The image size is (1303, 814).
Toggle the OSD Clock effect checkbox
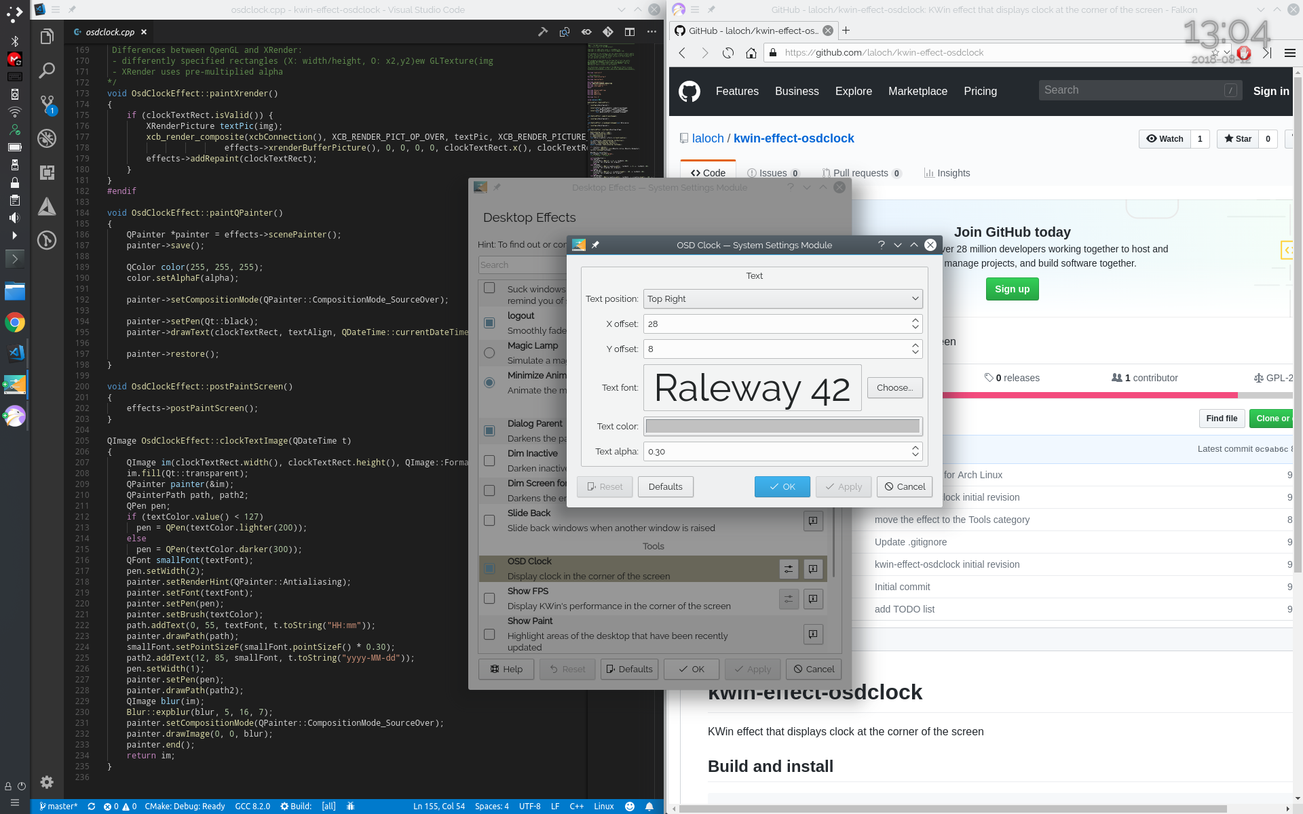[489, 568]
